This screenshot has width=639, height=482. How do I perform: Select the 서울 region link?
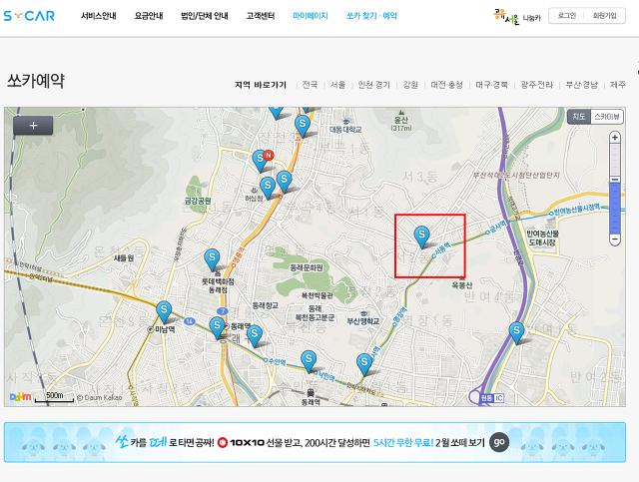pyautogui.click(x=337, y=85)
